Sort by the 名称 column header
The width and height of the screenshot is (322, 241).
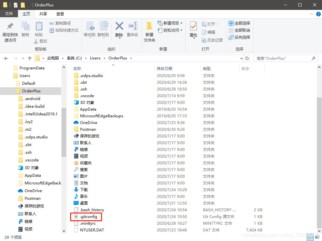tap(77, 68)
